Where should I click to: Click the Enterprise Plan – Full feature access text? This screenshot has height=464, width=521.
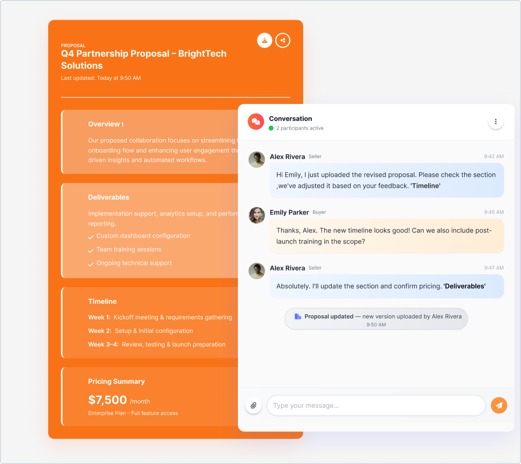coord(133,413)
